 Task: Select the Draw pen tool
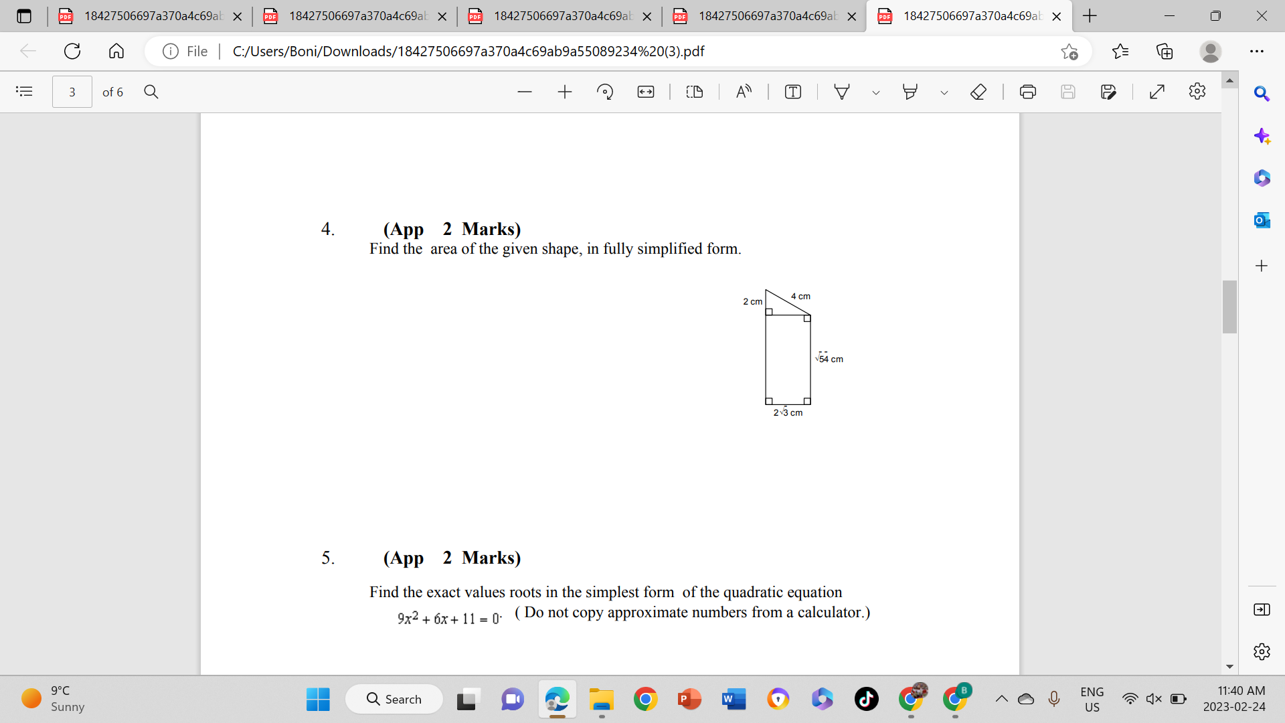841,92
